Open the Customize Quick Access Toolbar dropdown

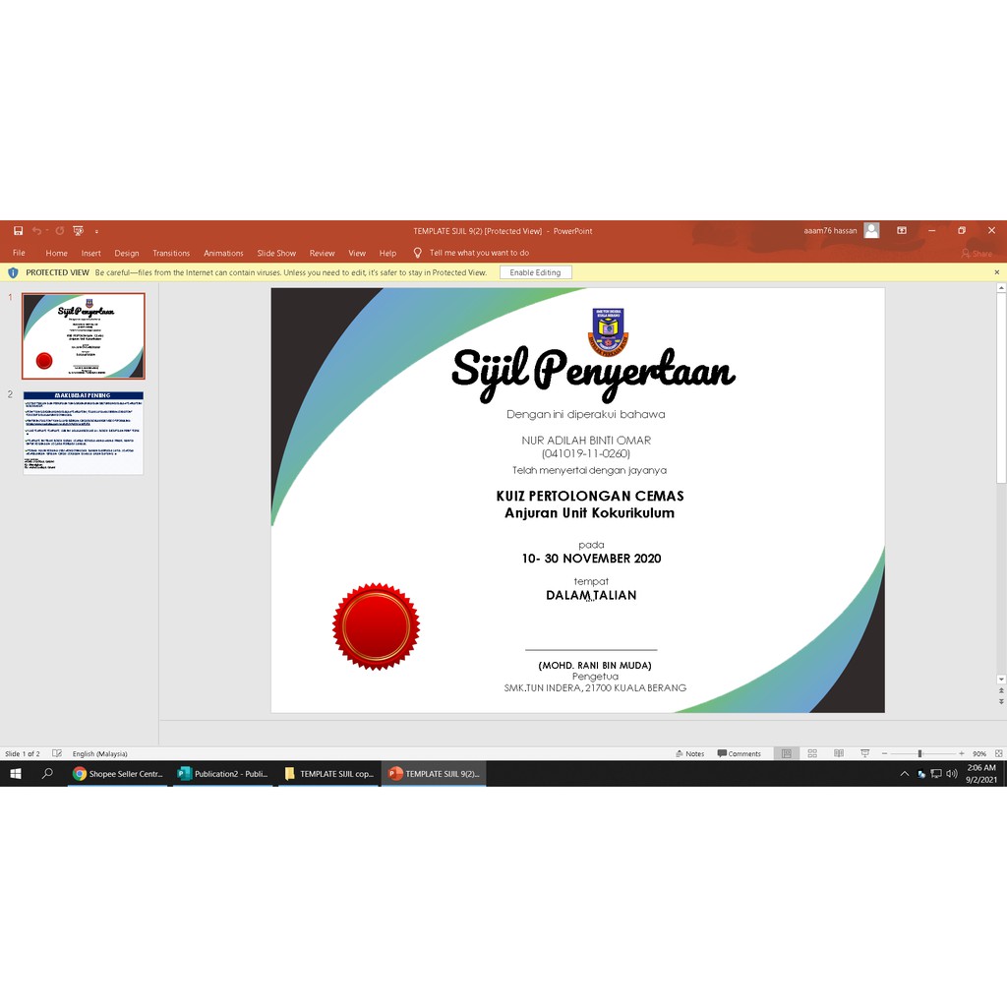tap(96, 231)
